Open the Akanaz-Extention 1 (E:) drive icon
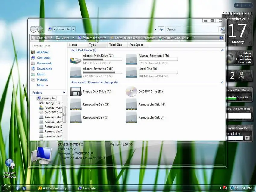The width and height of the screenshot is (256, 192). click(131, 60)
